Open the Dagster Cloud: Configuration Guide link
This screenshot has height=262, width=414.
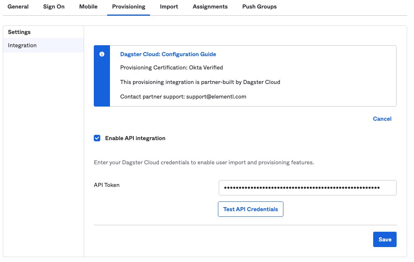tap(168, 54)
